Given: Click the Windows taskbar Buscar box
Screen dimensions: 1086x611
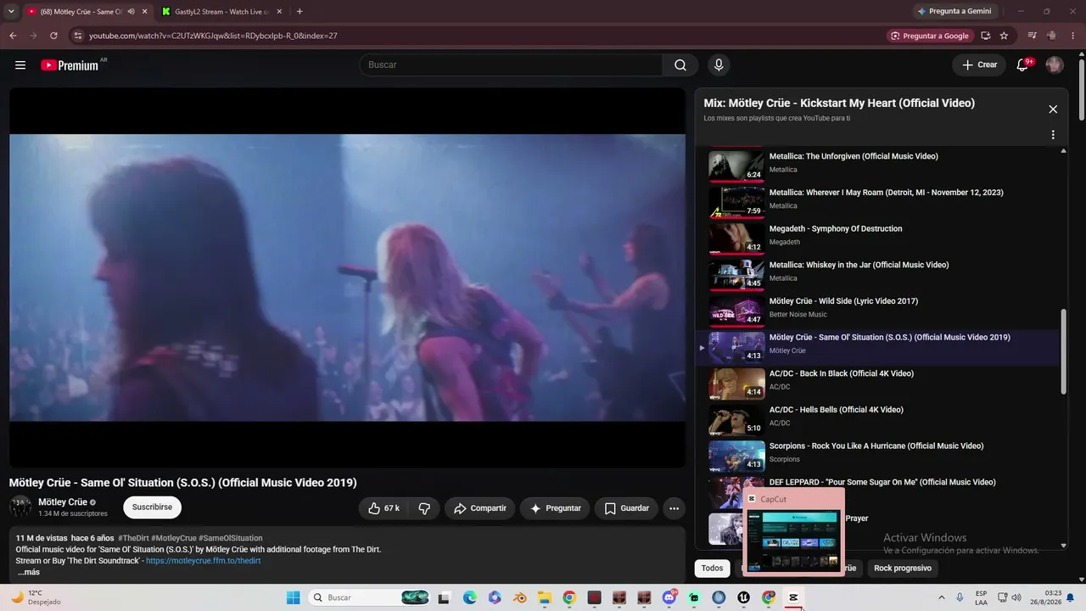Looking at the screenshot, I should tap(370, 597).
